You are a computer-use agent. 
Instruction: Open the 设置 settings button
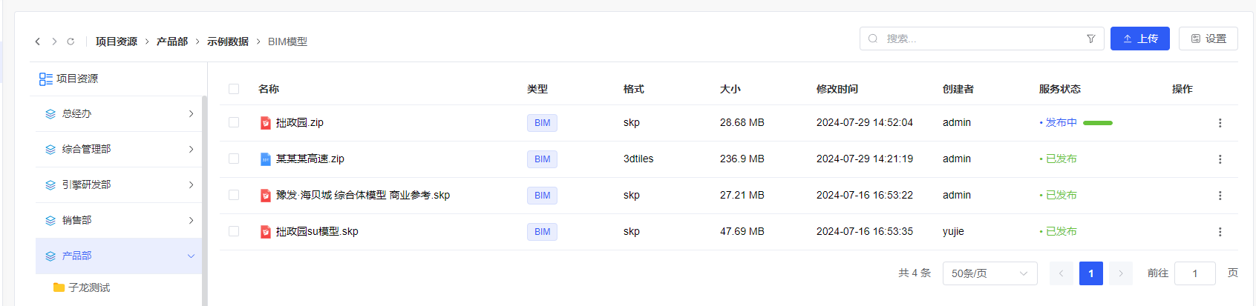coord(1208,39)
